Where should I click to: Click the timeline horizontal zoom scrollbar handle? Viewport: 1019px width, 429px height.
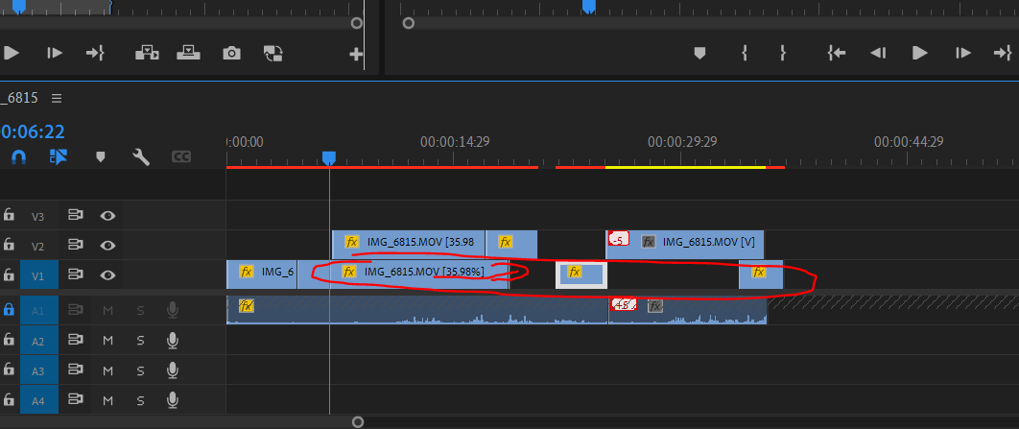tap(358, 421)
